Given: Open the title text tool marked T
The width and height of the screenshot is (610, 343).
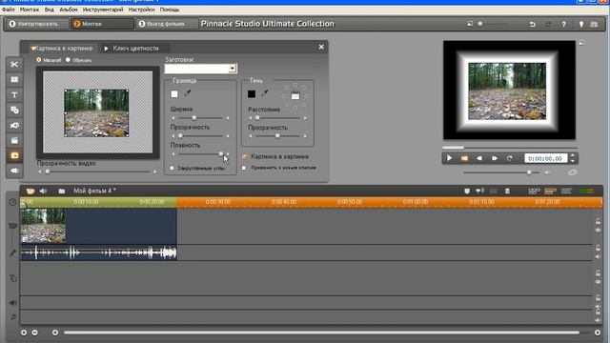Looking at the screenshot, I should coord(14,95).
